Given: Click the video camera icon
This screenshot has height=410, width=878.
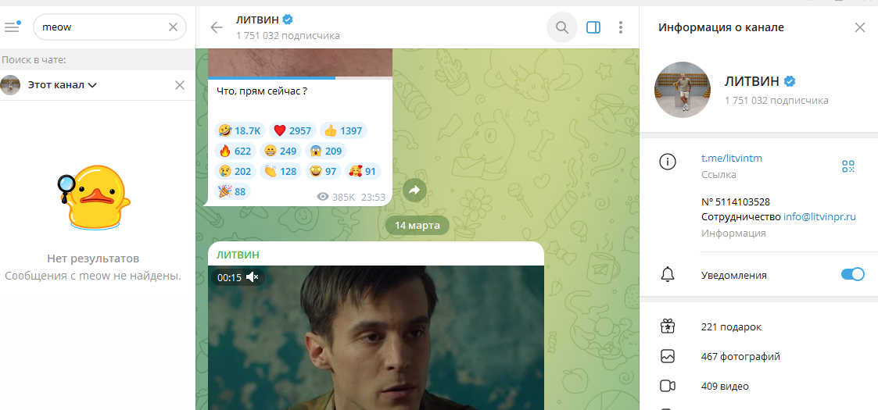Looking at the screenshot, I should coord(668,386).
